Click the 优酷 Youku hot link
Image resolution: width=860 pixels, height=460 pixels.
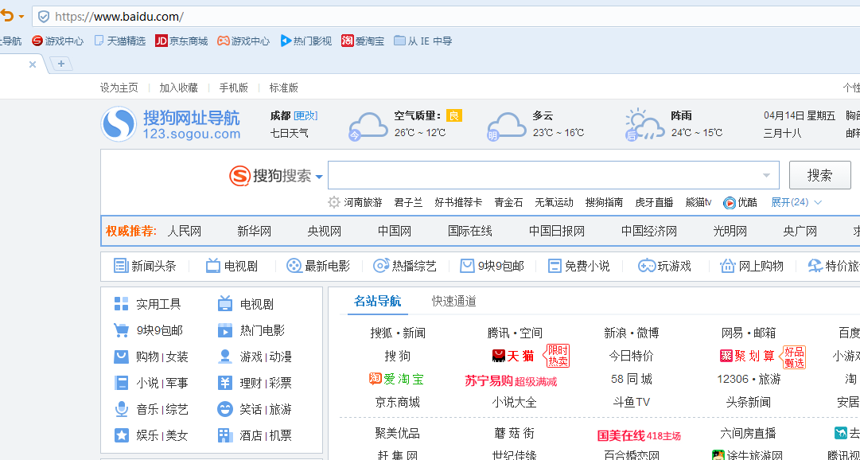coord(741,203)
